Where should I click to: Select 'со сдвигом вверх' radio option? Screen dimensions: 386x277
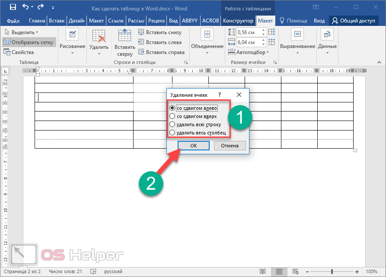[x=172, y=116]
